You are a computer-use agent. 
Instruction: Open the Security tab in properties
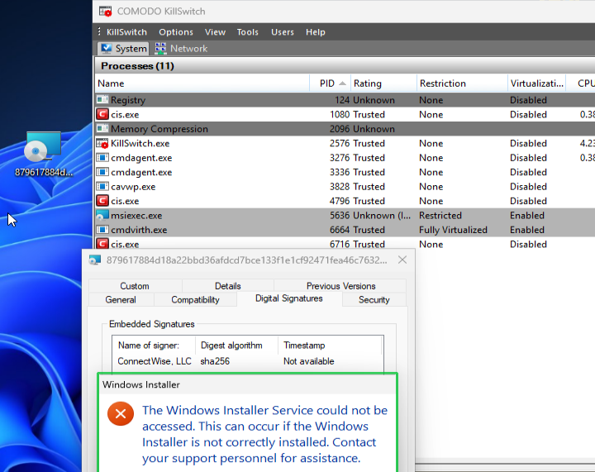tap(374, 300)
